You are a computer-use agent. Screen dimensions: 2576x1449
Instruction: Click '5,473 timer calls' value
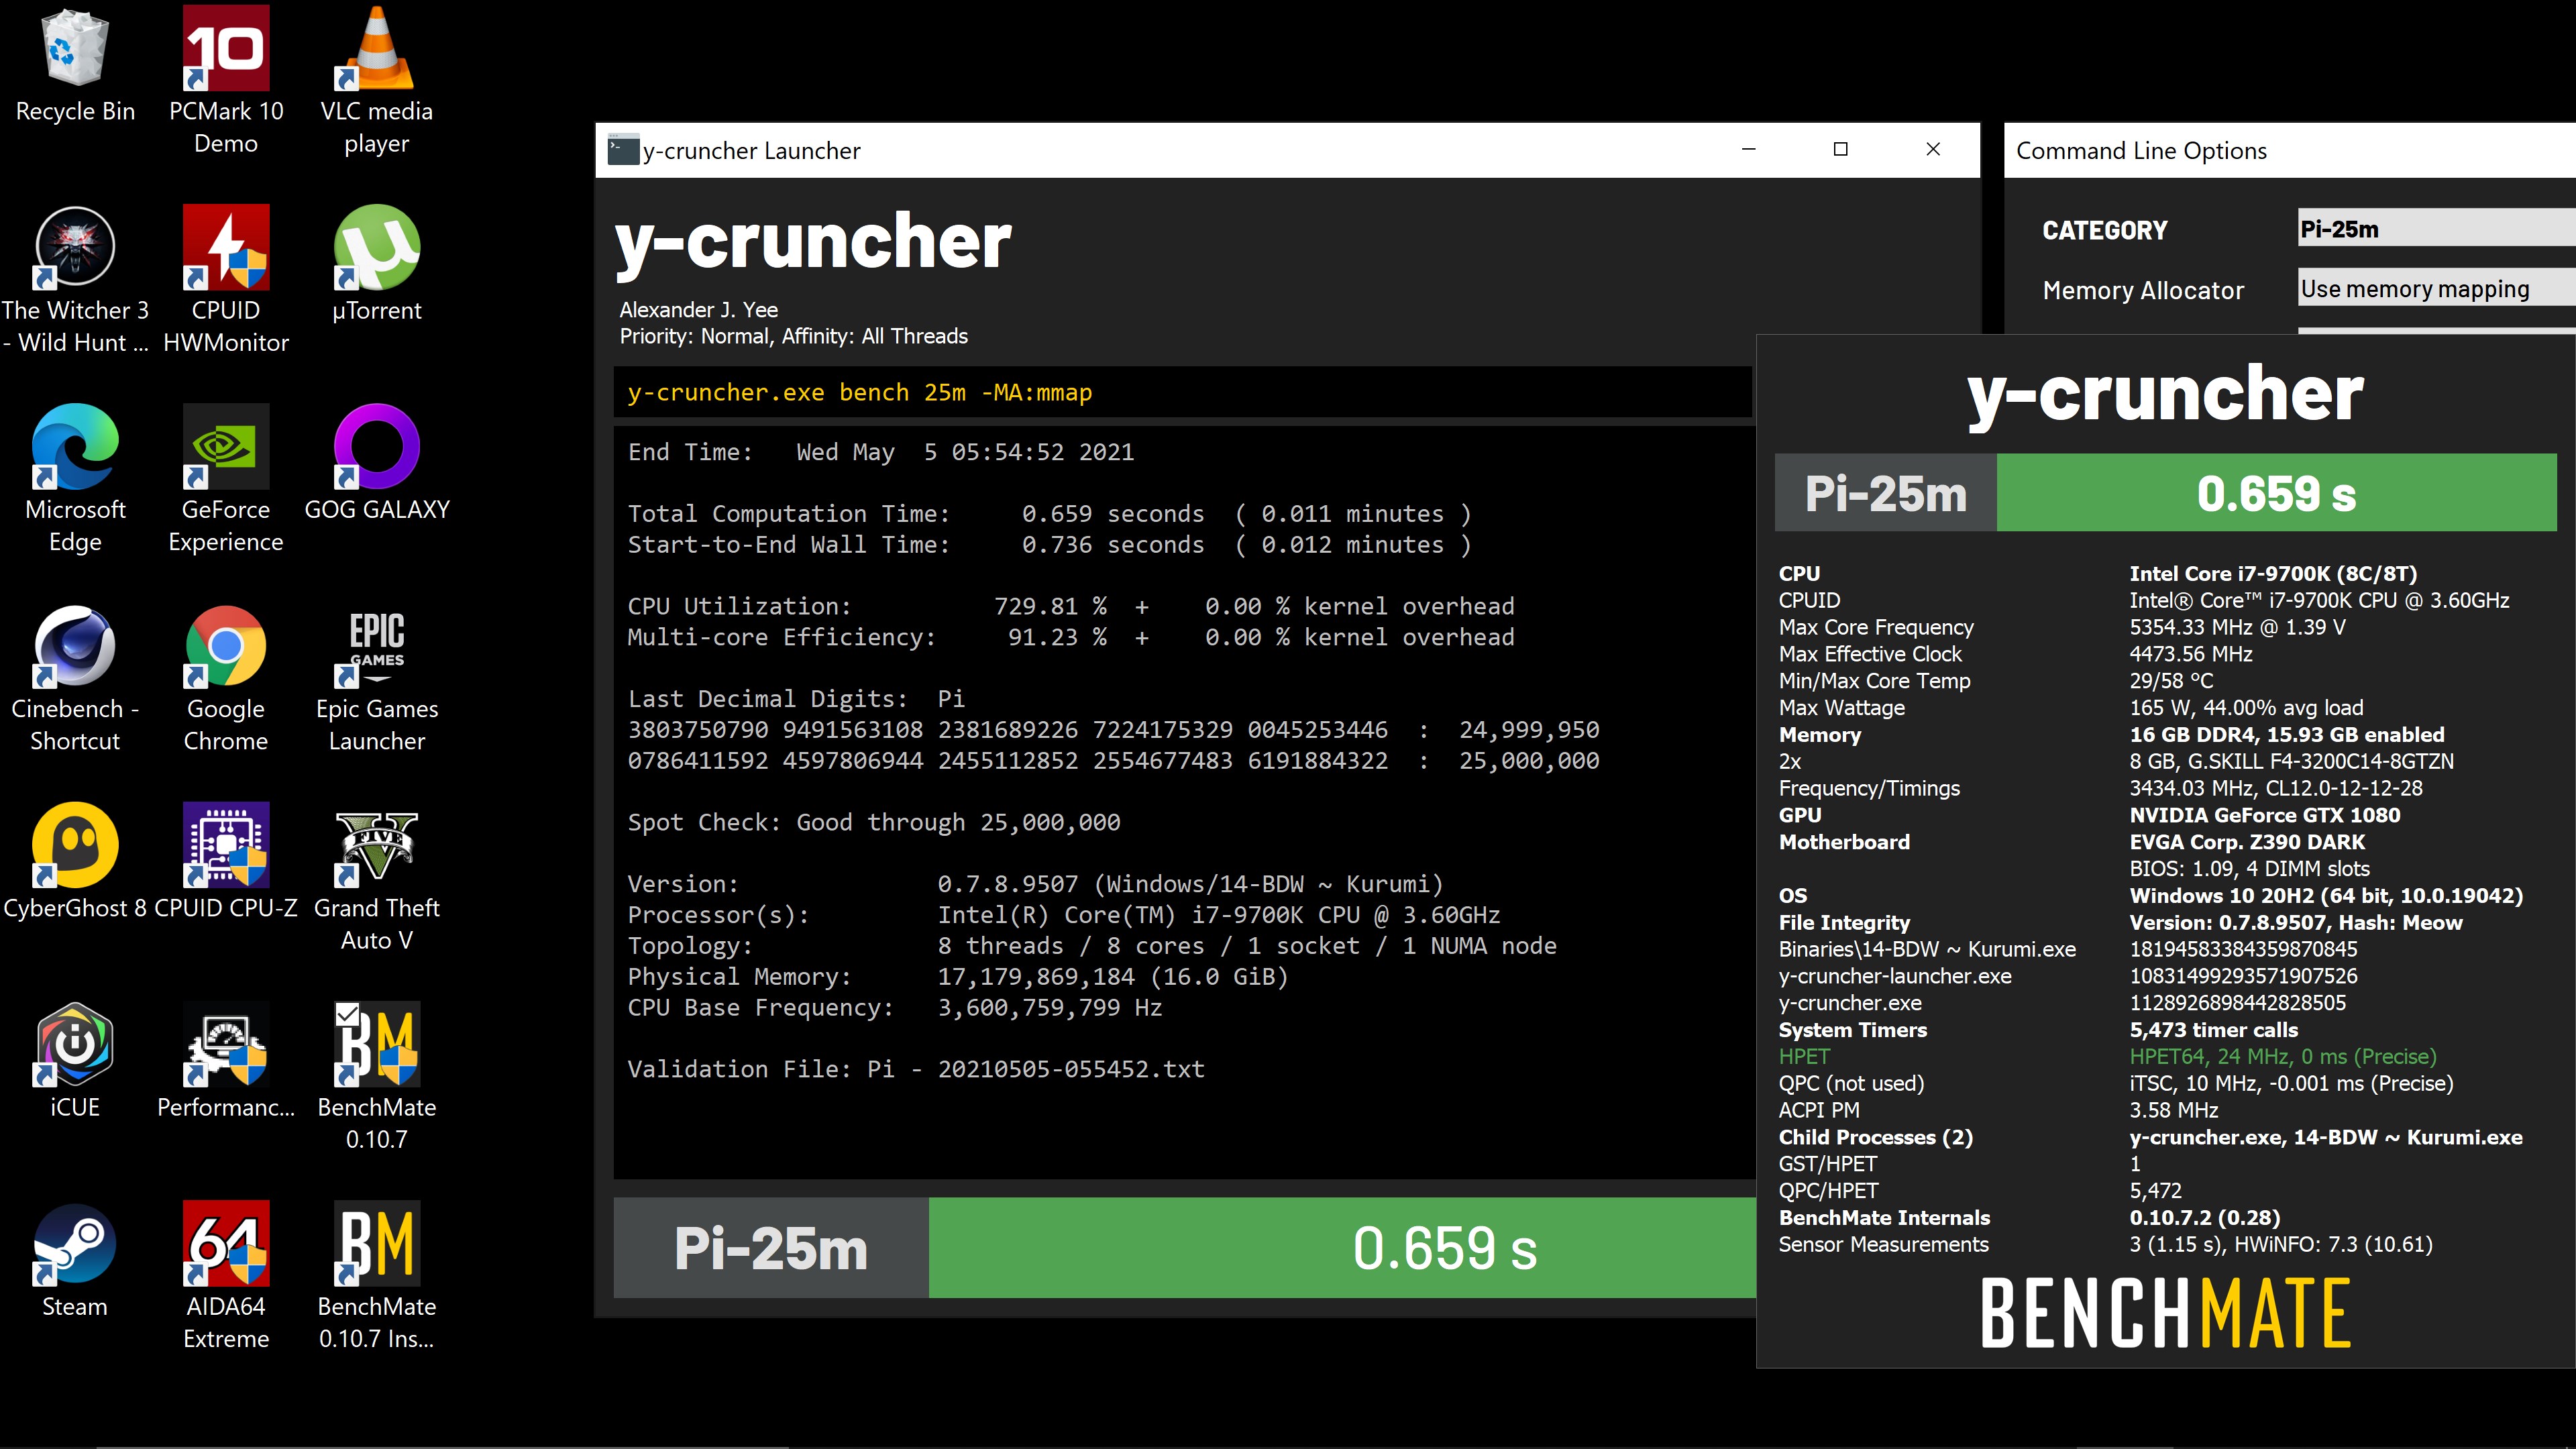[2213, 1030]
